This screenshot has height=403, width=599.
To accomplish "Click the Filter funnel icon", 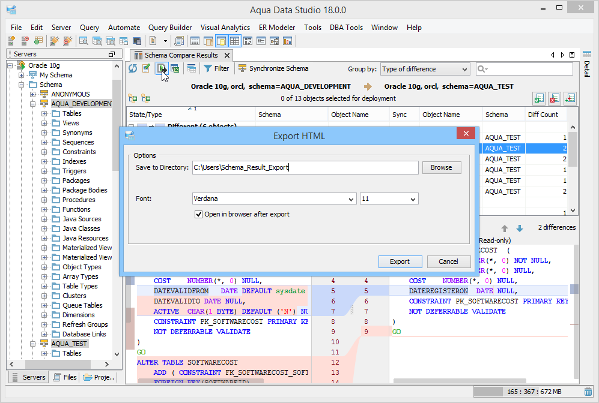I will 208,69.
